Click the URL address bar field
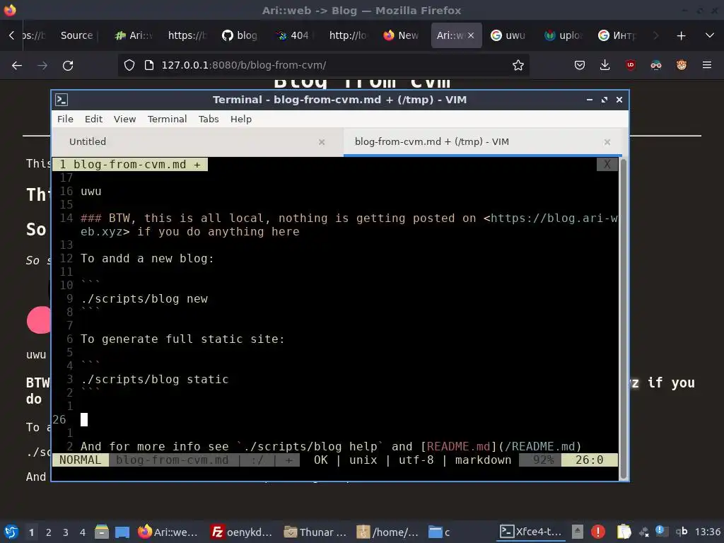This screenshot has width=724, height=543. click(x=323, y=65)
